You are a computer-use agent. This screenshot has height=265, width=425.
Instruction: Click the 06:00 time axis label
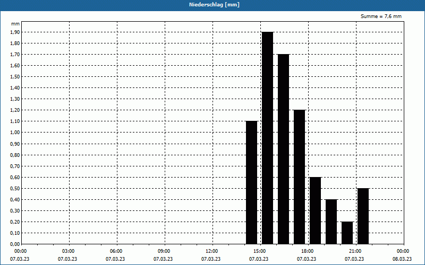click(x=117, y=251)
